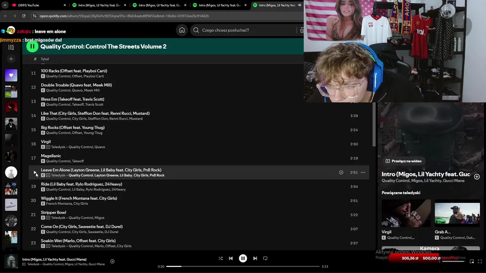Viewport: 486px width, 273px height.
Task: Open PnB Rock artist link under Leave Em Alone
Action: pyautogui.click(x=157, y=175)
